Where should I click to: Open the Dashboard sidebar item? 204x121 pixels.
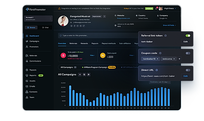pyautogui.click(x=34, y=36)
